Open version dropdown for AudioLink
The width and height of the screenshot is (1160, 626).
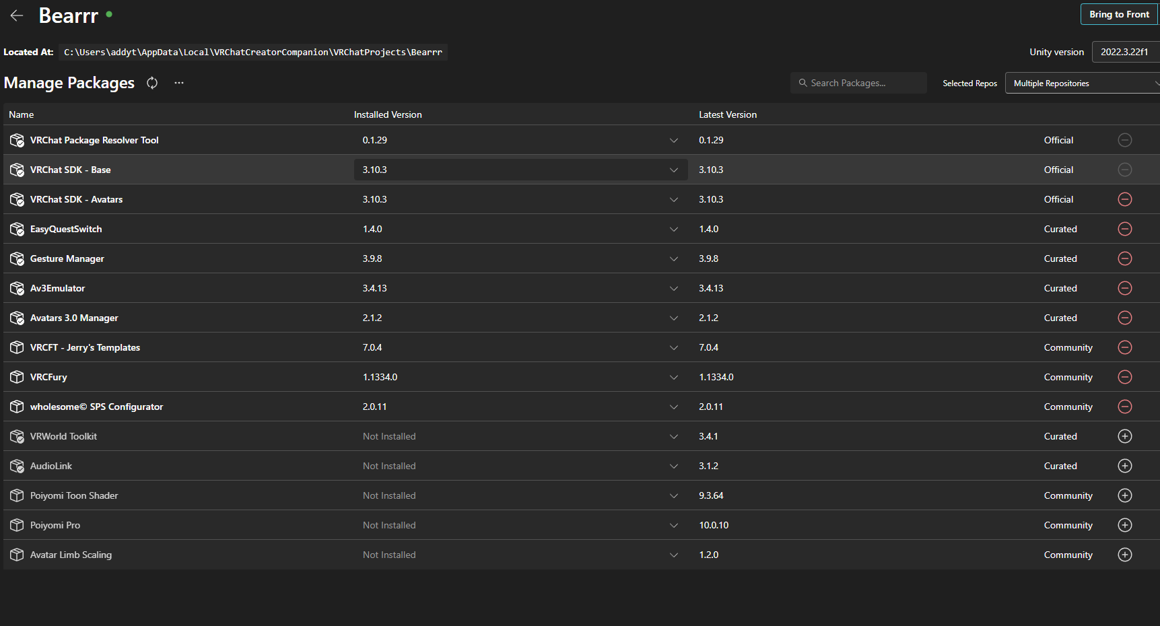(x=521, y=466)
